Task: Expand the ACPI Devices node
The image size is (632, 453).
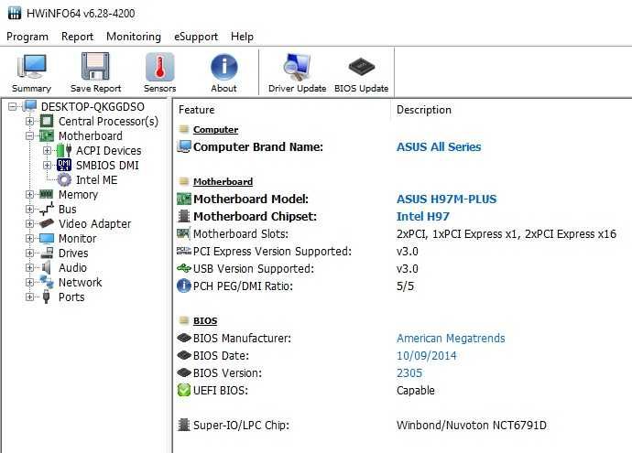Action: [x=47, y=151]
